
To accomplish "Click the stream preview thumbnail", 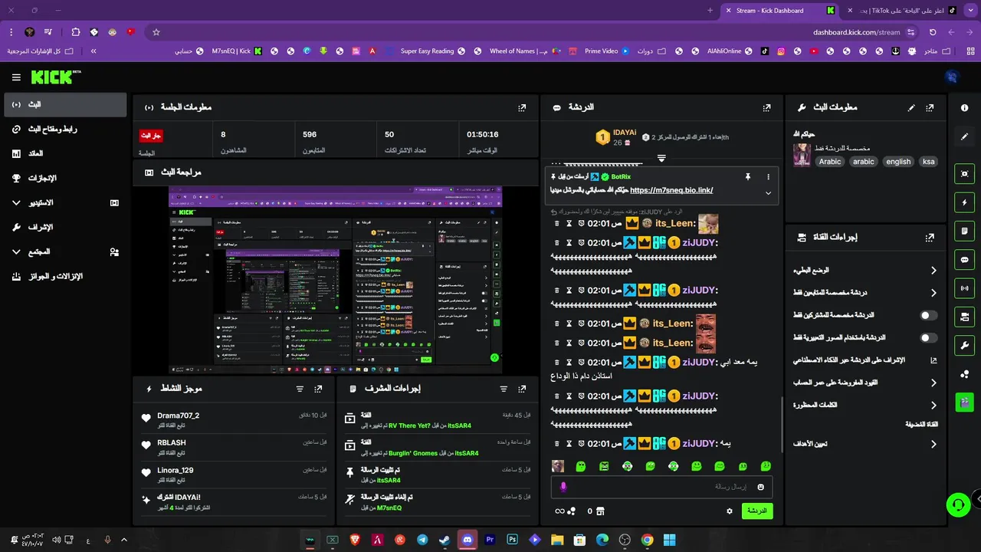I will [x=336, y=281].
